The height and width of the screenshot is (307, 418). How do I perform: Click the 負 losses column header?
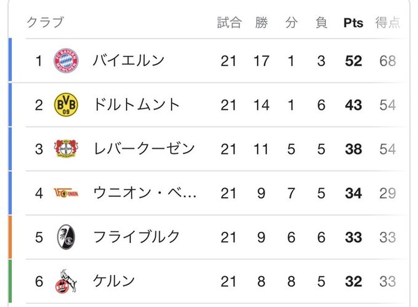click(x=321, y=23)
